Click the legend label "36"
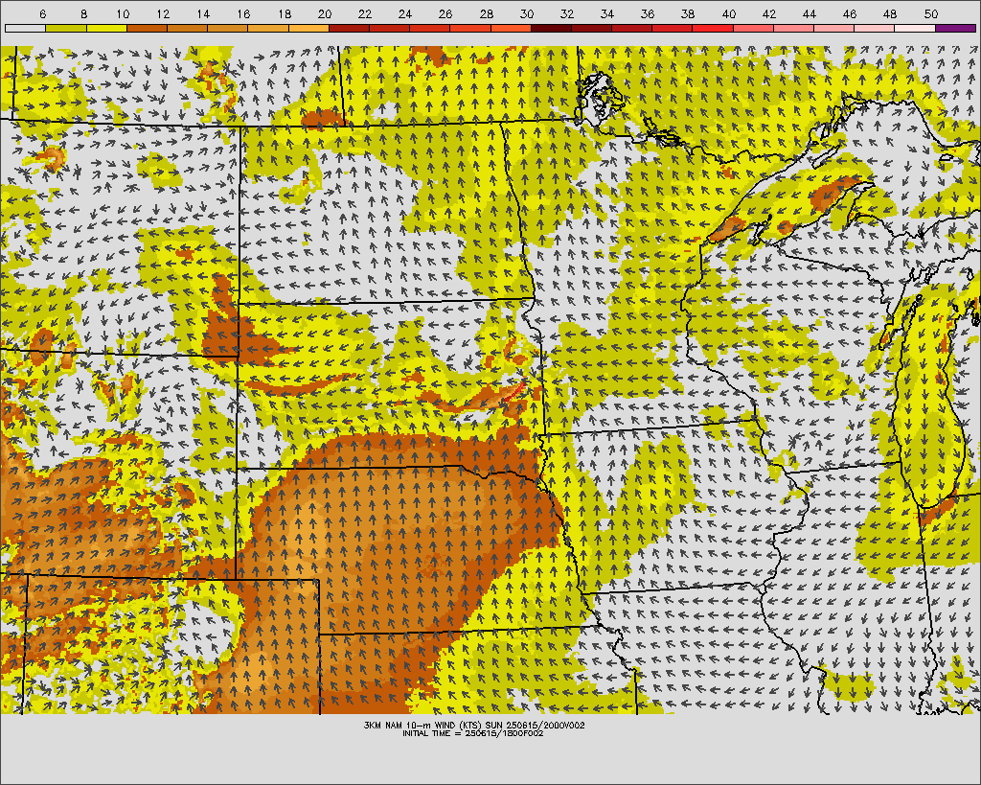This screenshot has width=981, height=785. pos(648,13)
